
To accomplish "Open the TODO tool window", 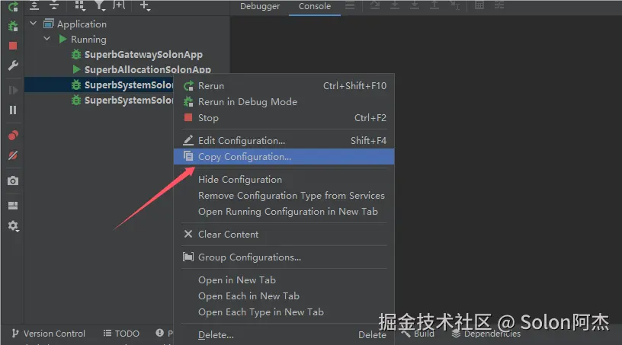I will (x=121, y=334).
